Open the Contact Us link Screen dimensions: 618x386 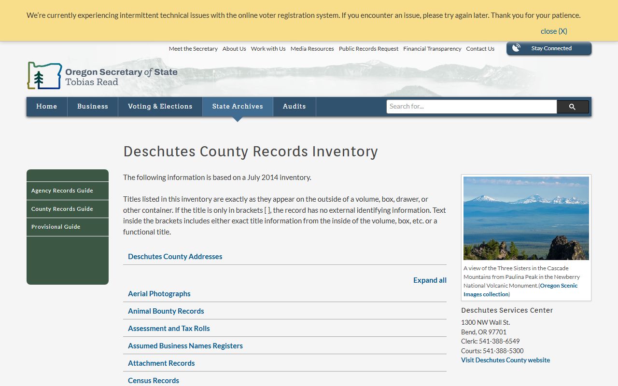pos(480,49)
